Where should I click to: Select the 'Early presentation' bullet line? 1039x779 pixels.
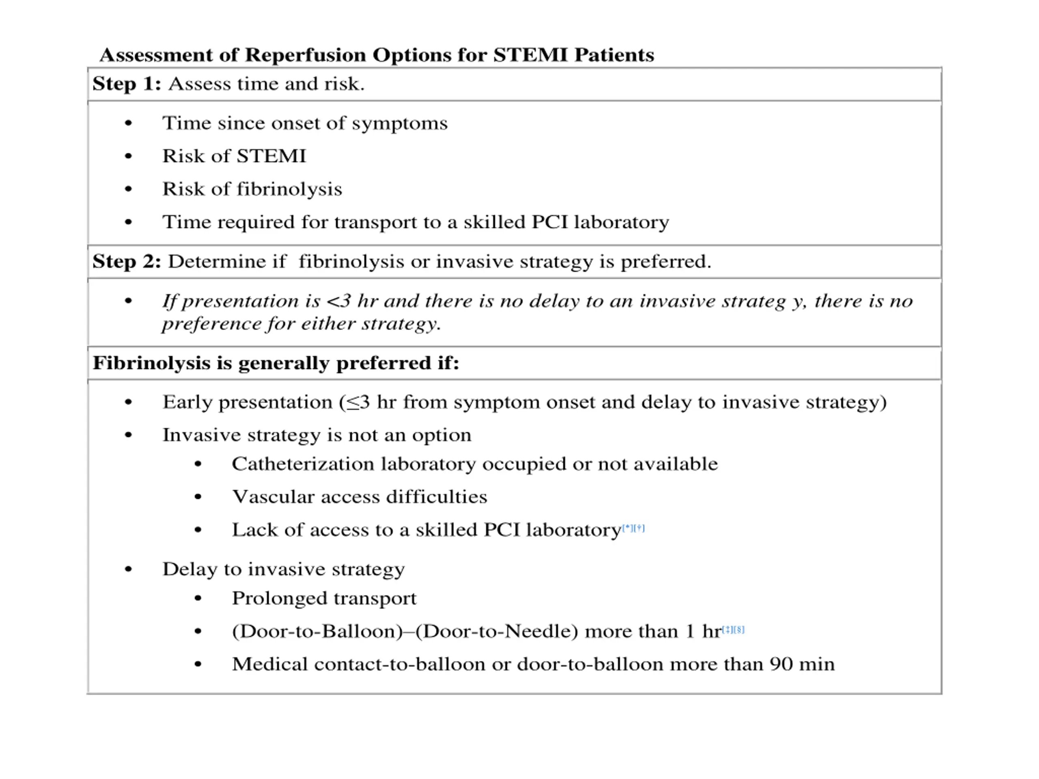click(524, 402)
